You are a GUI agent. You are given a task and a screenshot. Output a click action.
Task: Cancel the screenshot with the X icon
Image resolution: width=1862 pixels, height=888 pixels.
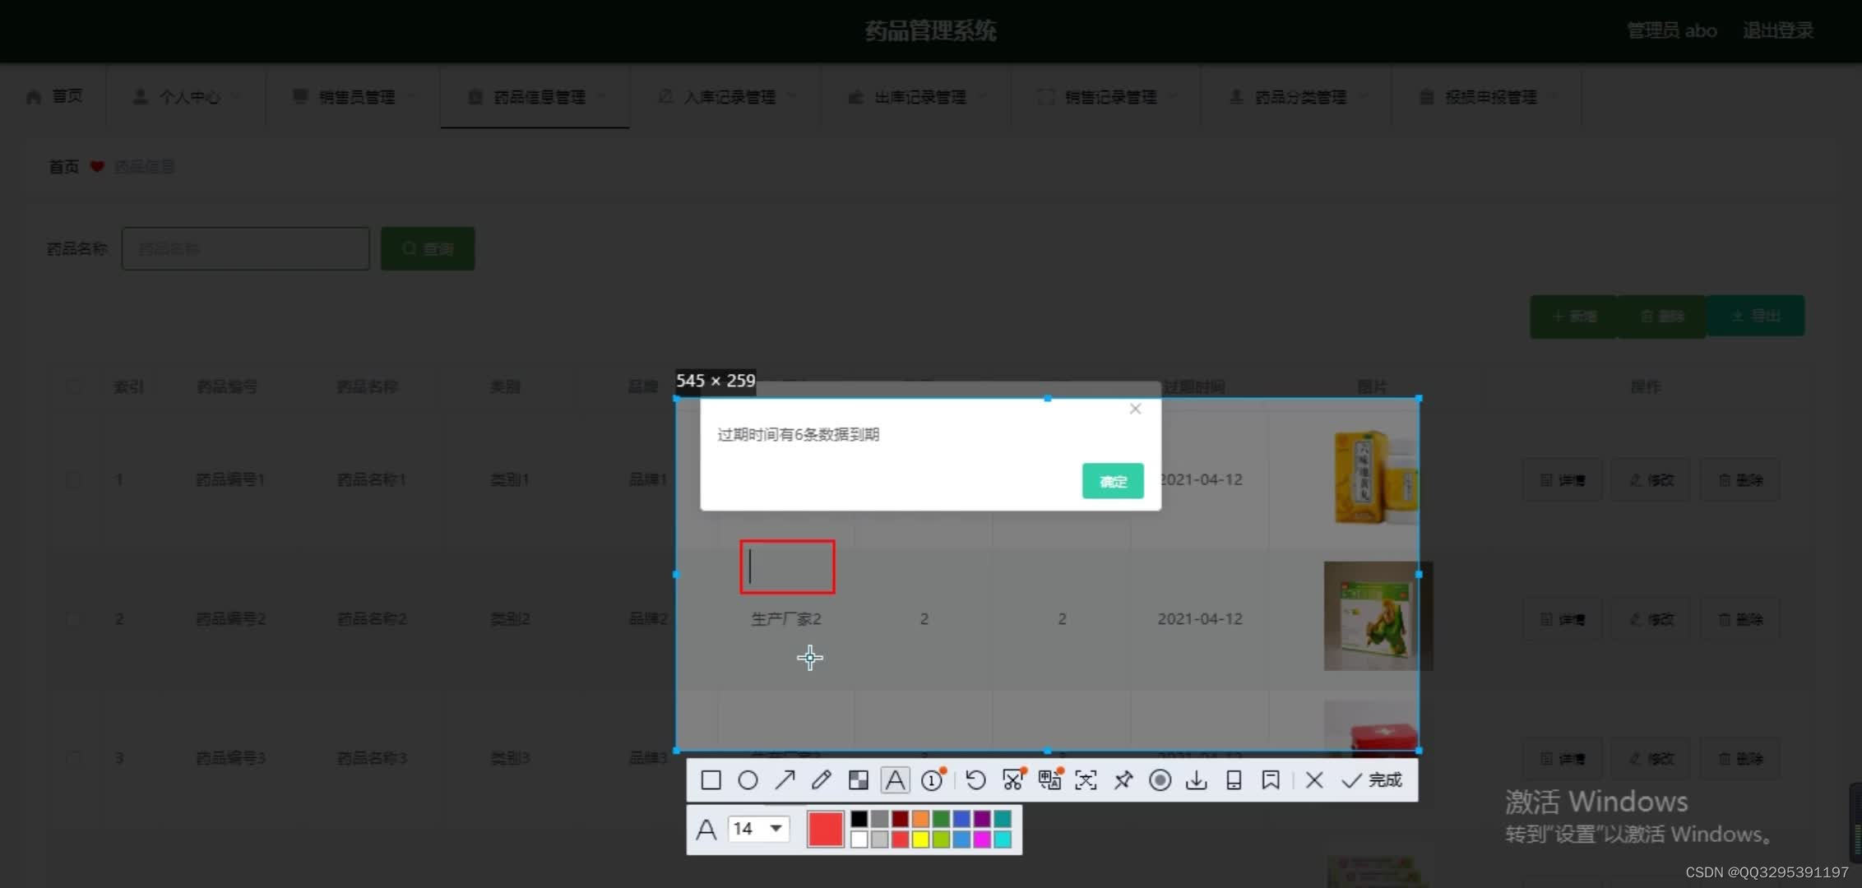pyautogui.click(x=1314, y=780)
